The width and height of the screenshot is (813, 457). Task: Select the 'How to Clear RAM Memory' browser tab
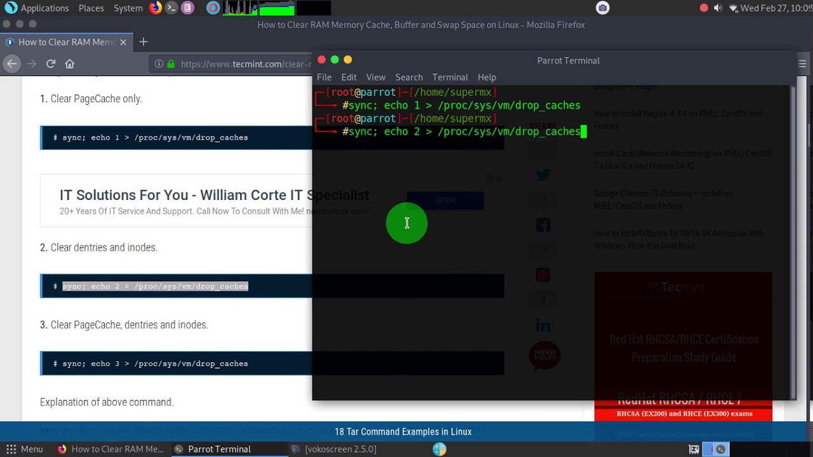coord(66,42)
